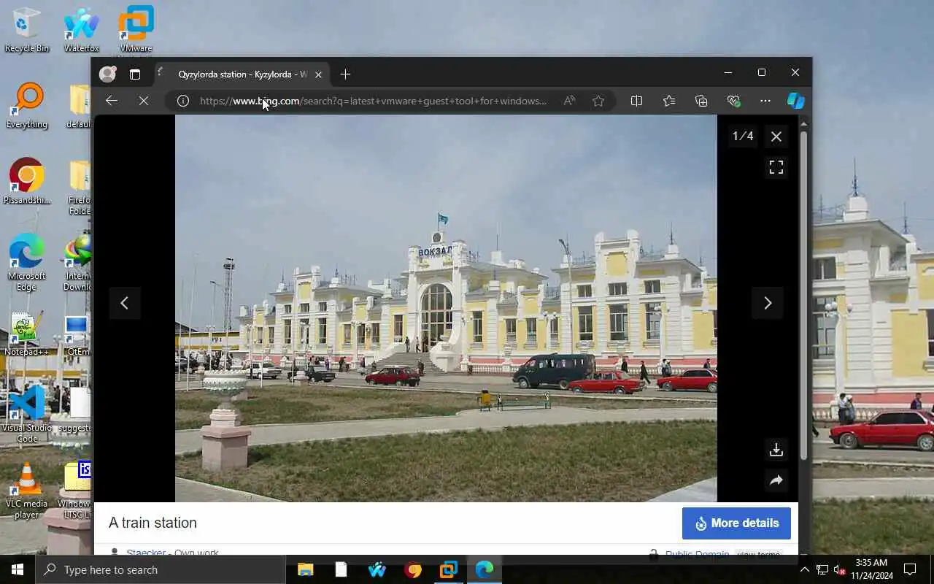Open Microsoft Edge desktop shortcut

pos(27,263)
